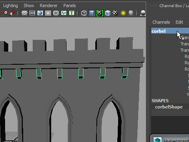Viewport: 189px width, 142px height.
Task: Click the grease pencil icon
Action: tap(12, 13)
